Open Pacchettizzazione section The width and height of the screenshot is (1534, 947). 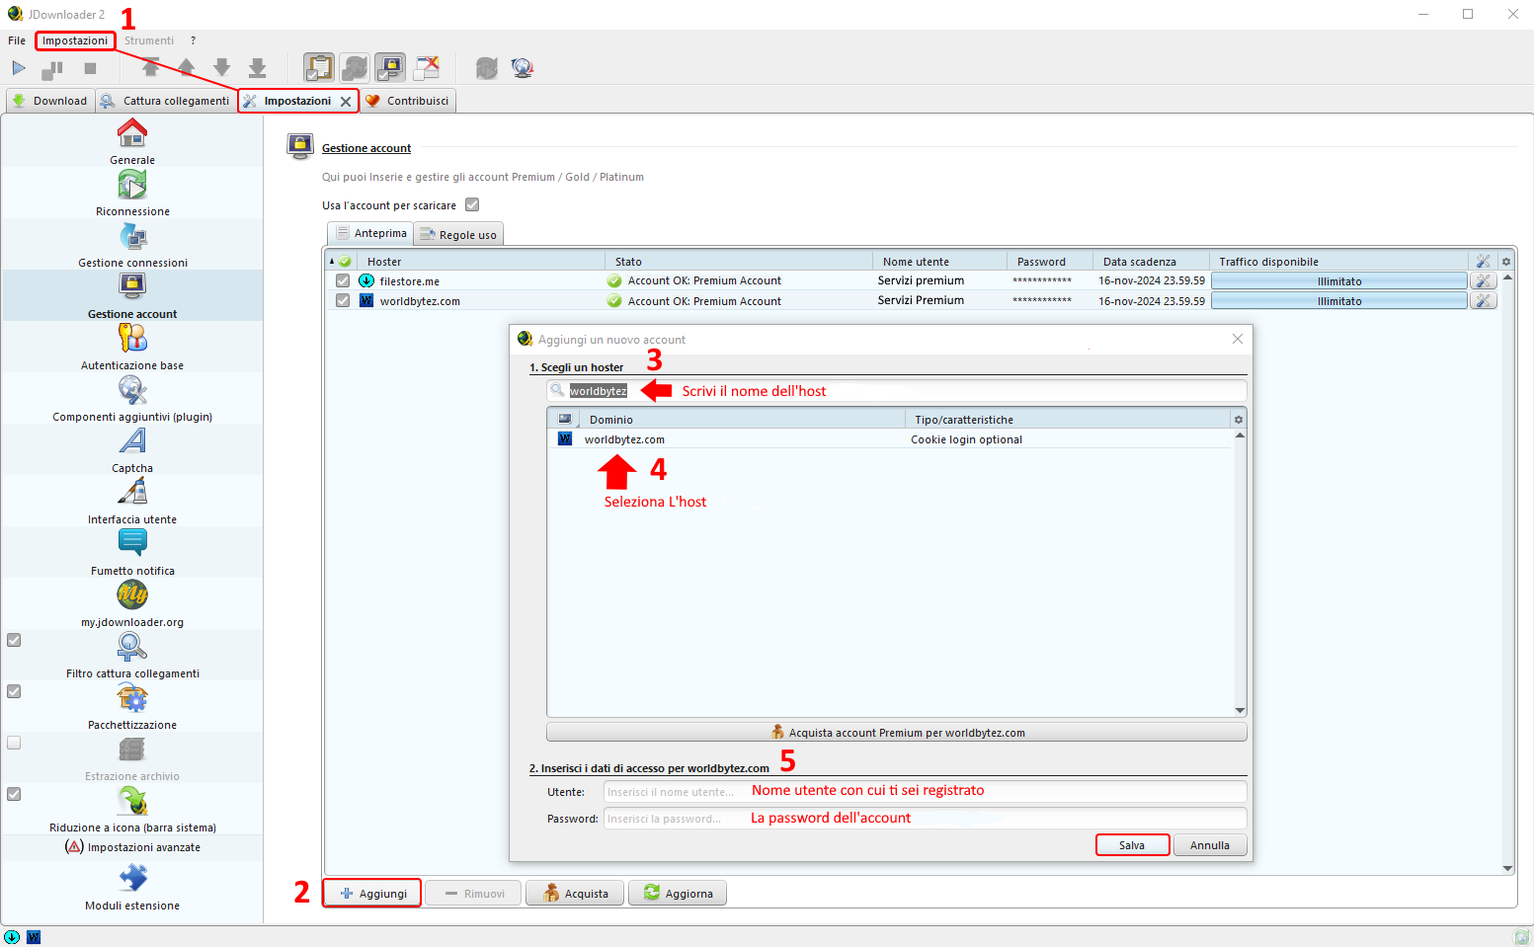pyautogui.click(x=132, y=706)
